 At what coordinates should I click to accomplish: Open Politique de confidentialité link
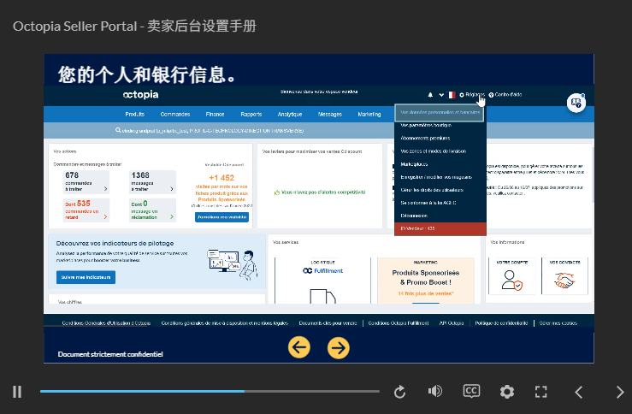click(x=501, y=323)
